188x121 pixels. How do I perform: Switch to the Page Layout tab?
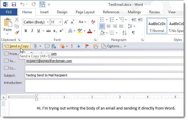(x=85, y=12)
